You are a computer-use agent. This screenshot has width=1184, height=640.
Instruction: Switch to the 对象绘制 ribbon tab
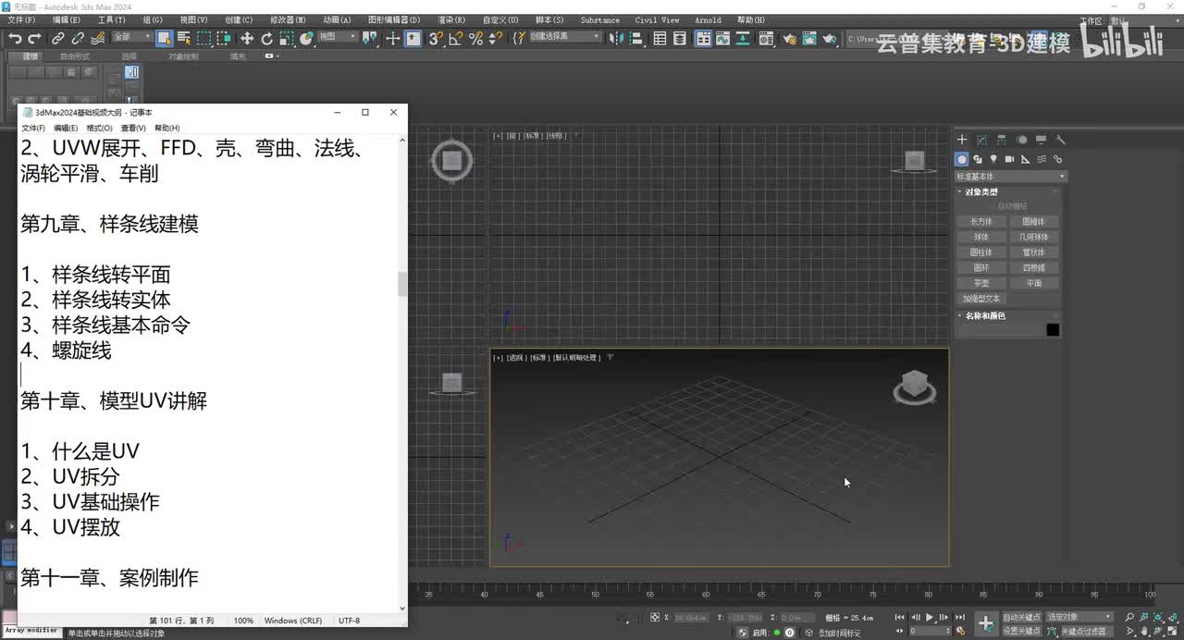tap(183, 56)
